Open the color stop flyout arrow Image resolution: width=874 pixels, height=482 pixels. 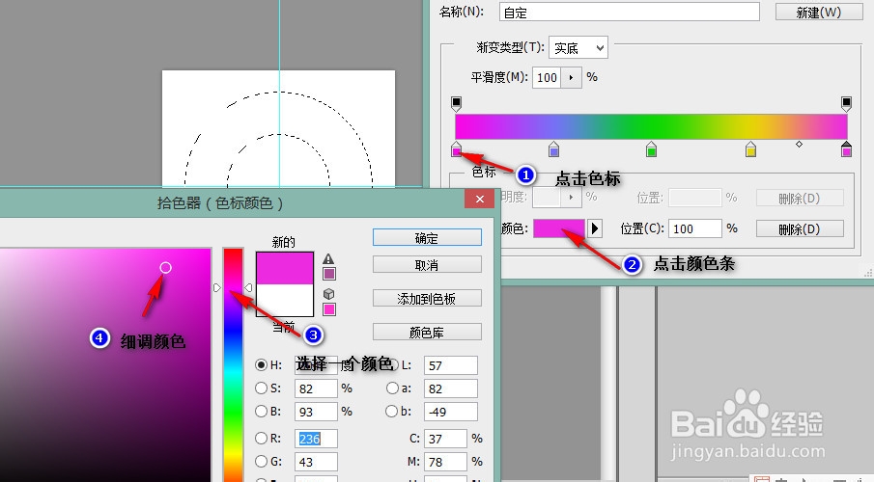595,228
